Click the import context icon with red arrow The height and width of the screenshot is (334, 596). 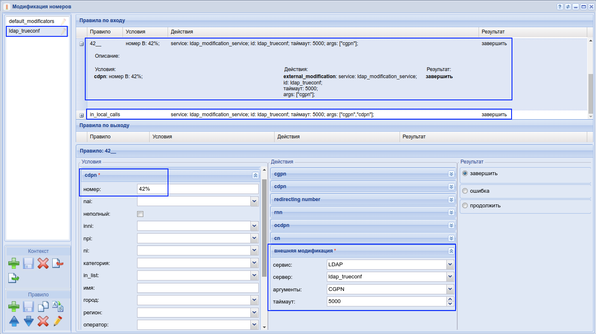pos(57,263)
